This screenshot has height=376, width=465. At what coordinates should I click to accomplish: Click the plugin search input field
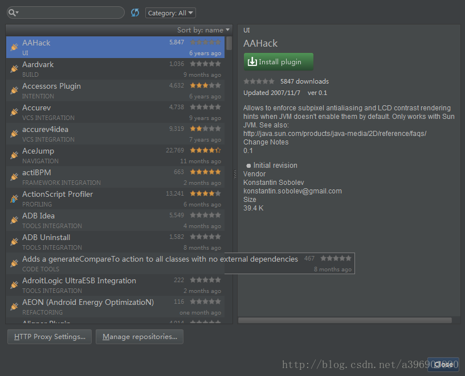tap(71, 13)
